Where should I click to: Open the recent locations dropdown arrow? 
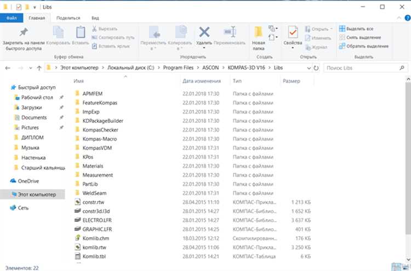point(30,68)
